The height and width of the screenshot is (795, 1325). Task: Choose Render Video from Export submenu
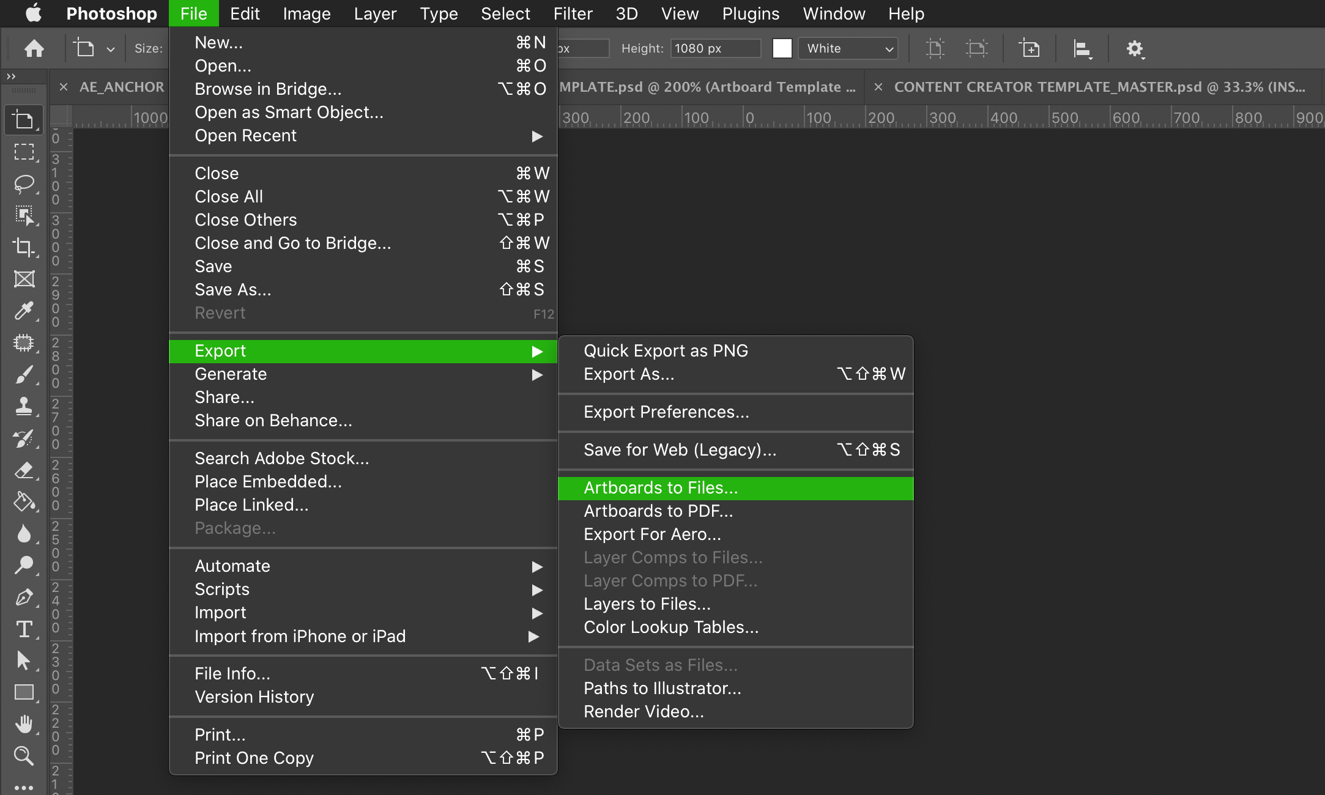coord(736,712)
